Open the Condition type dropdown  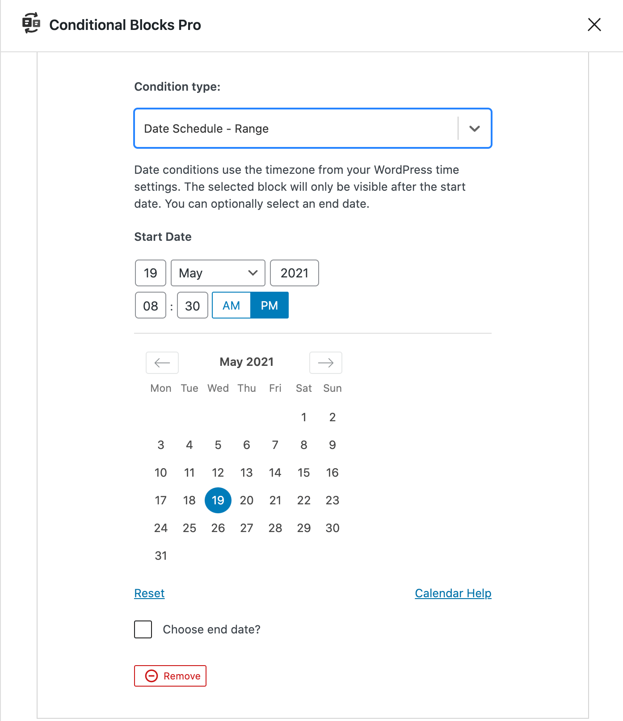point(313,128)
